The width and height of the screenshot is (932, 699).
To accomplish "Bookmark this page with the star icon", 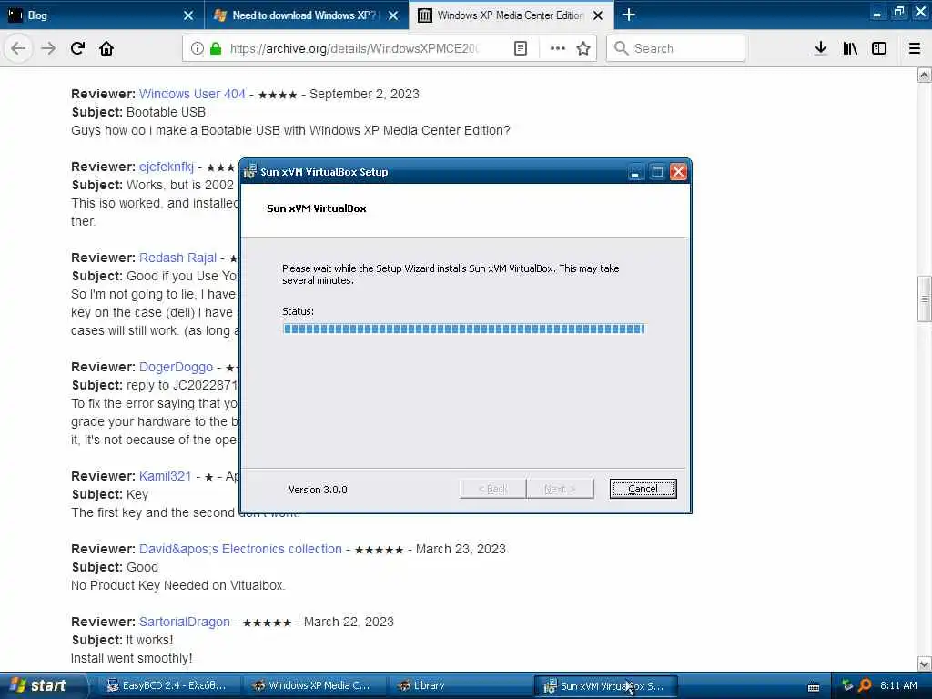I will tap(583, 48).
